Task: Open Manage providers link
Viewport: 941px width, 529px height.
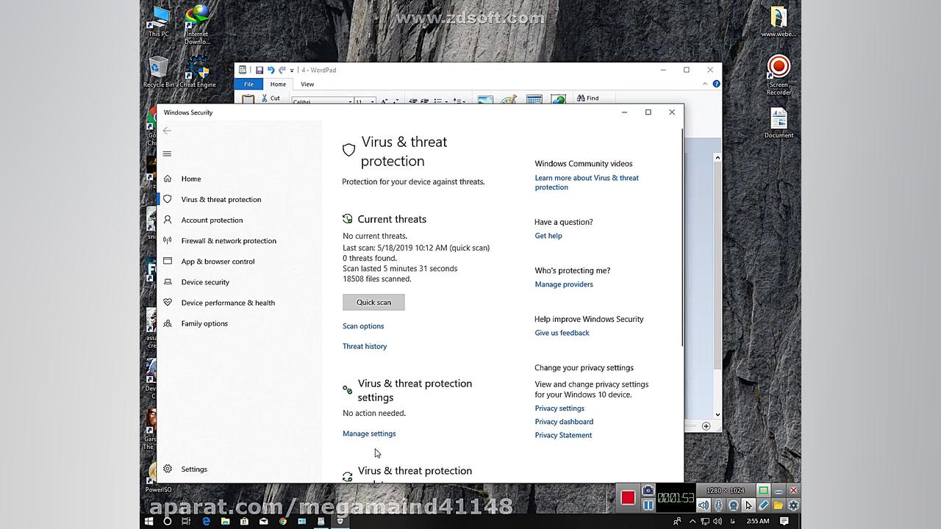Action: coord(564,284)
